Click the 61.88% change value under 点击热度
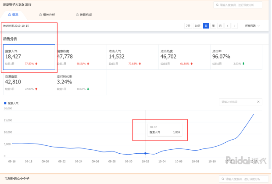The image size is (272, 184). pos(185,64)
